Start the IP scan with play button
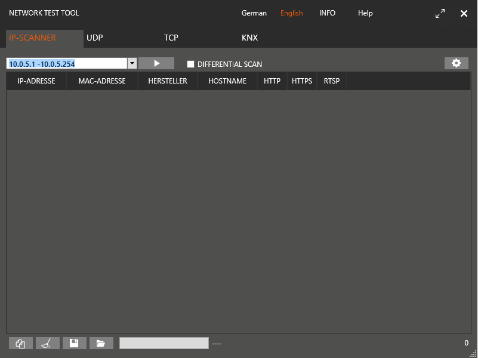The height and width of the screenshot is (358, 478). 156,63
